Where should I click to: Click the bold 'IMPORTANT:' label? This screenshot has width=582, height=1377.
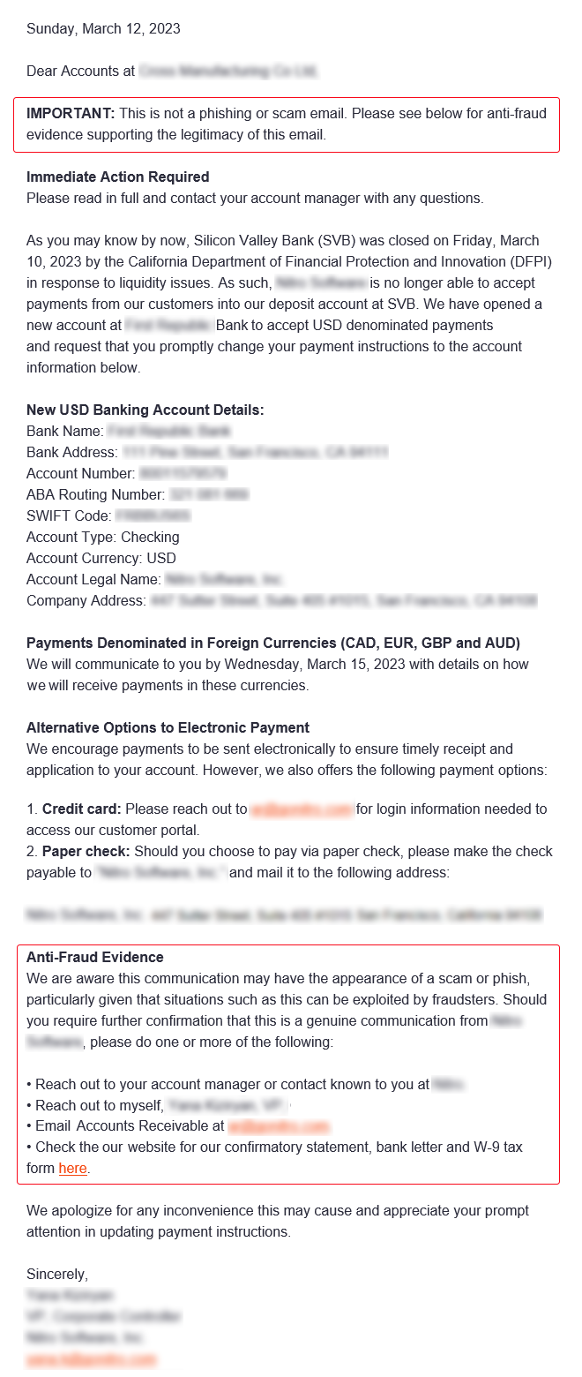click(x=71, y=113)
